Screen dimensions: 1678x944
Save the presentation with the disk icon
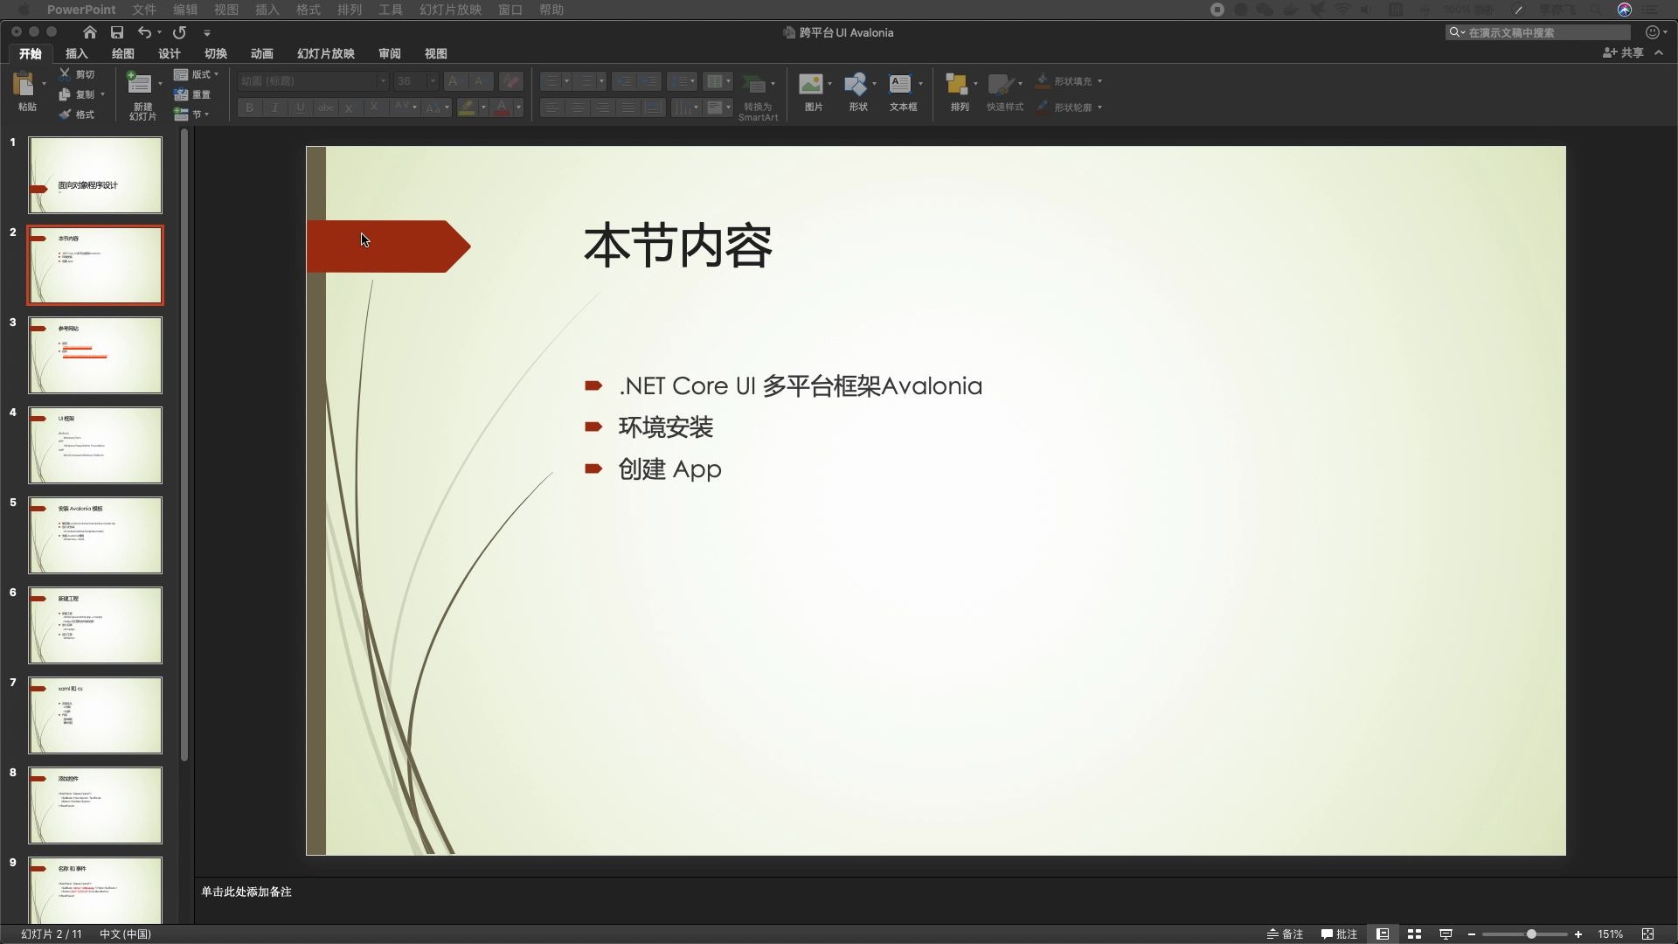click(x=117, y=32)
